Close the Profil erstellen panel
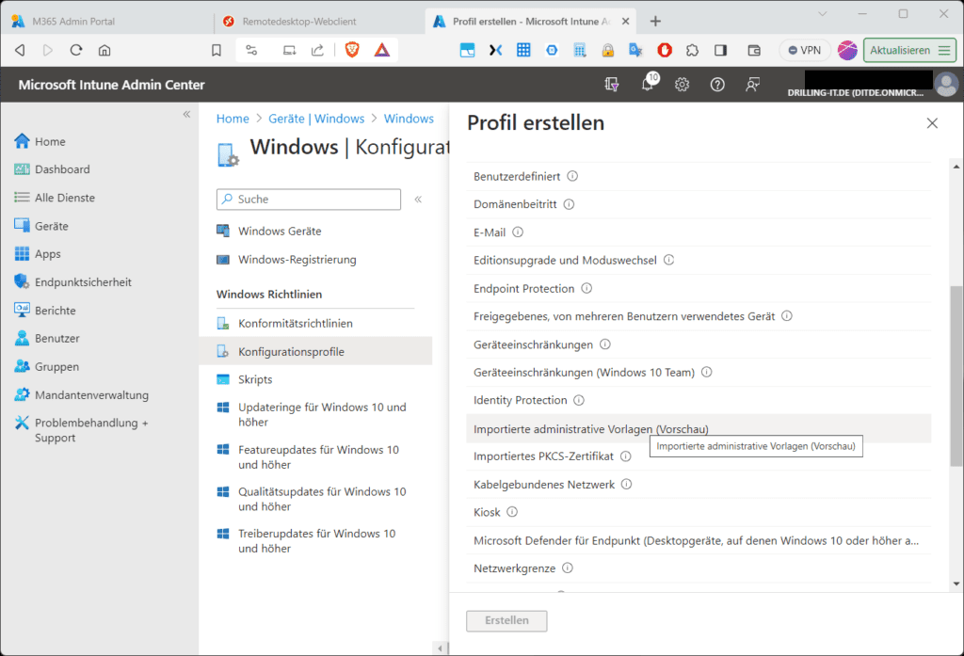This screenshot has height=656, width=964. [x=932, y=123]
